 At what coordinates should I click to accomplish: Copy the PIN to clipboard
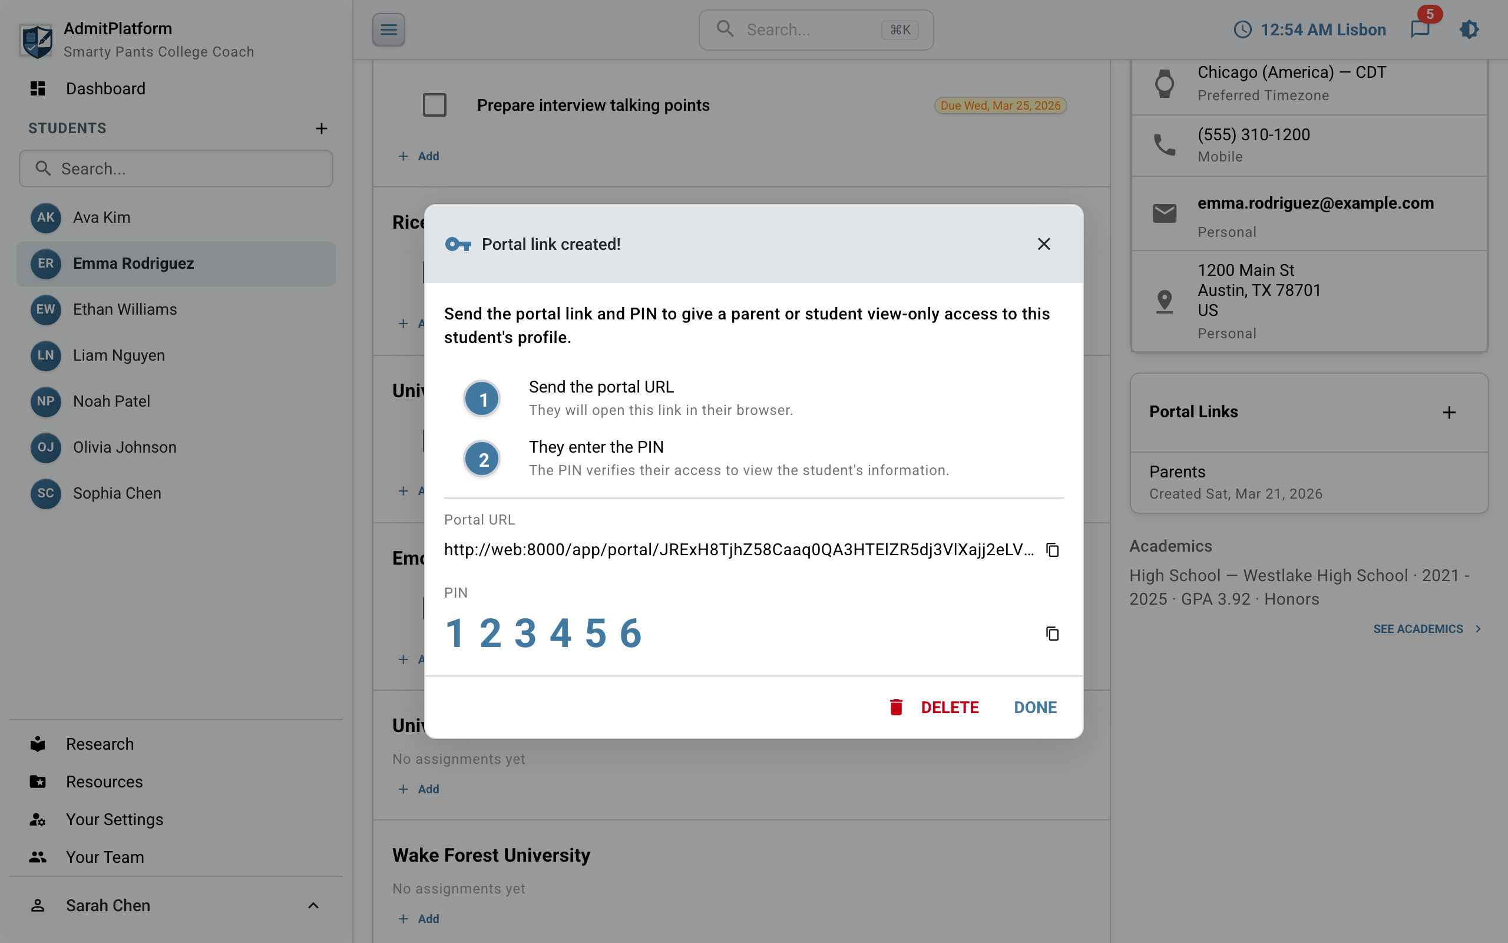1052,634
